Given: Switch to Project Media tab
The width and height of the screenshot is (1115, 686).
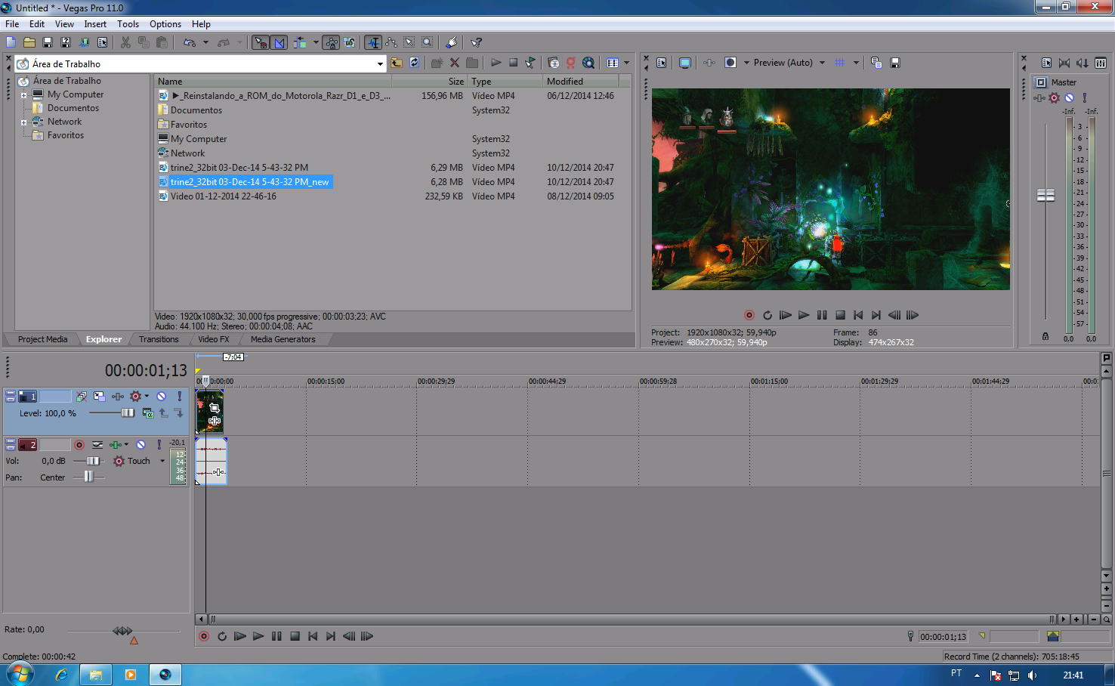Looking at the screenshot, I should pos(42,339).
